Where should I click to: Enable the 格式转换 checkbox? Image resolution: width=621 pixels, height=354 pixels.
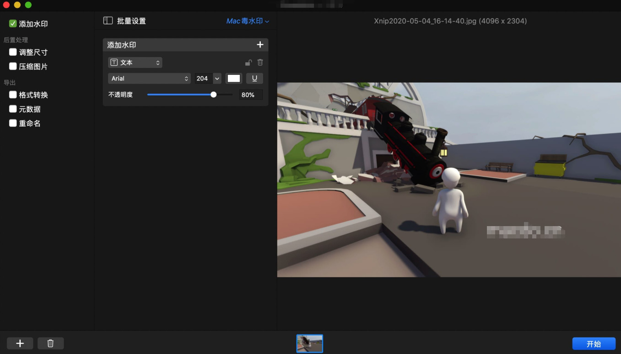coord(13,95)
